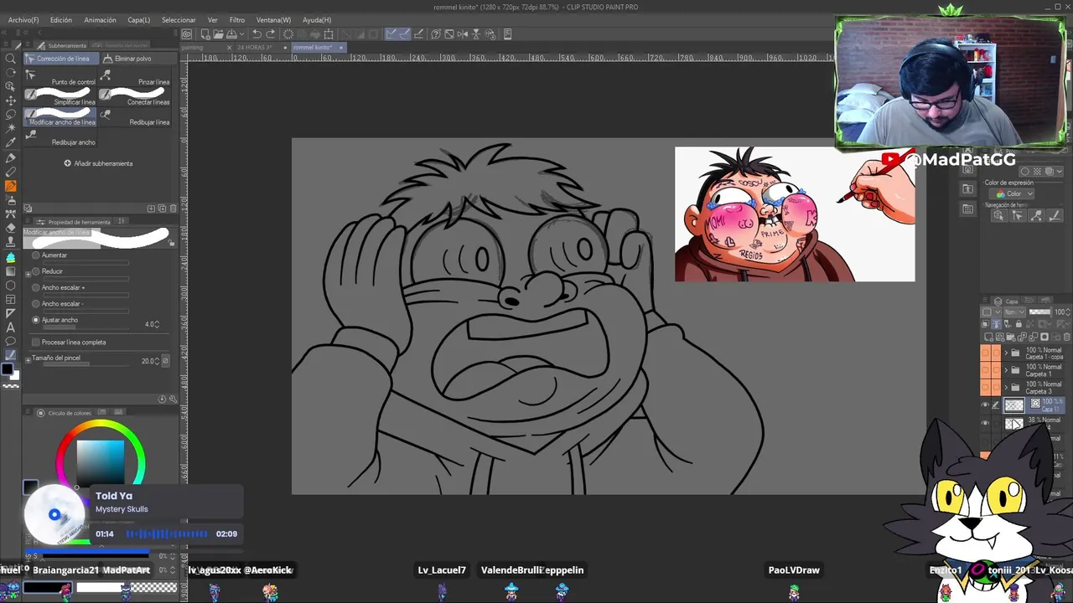
Task: Select the Aumentar radio option
Action: [35, 255]
